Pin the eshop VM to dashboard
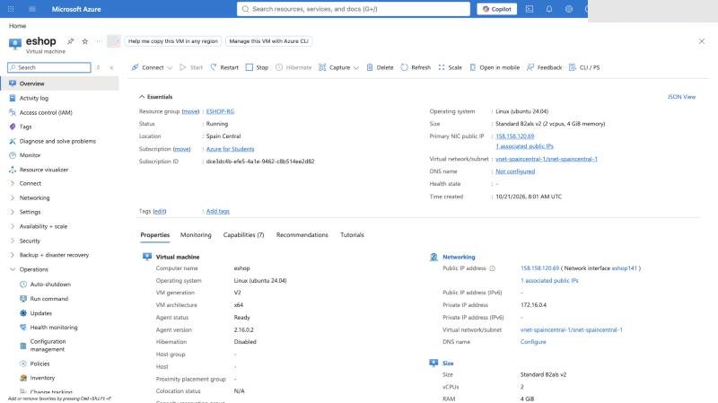The image size is (718, 403). coord(71,41)
